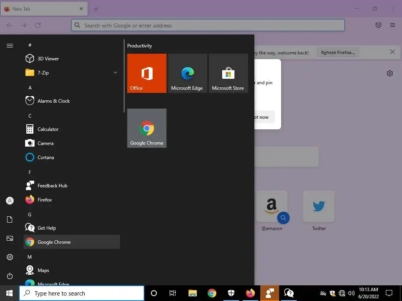Click the G letter group header
Viewport: 402px width, 301px height.
[x=30, y=214]
